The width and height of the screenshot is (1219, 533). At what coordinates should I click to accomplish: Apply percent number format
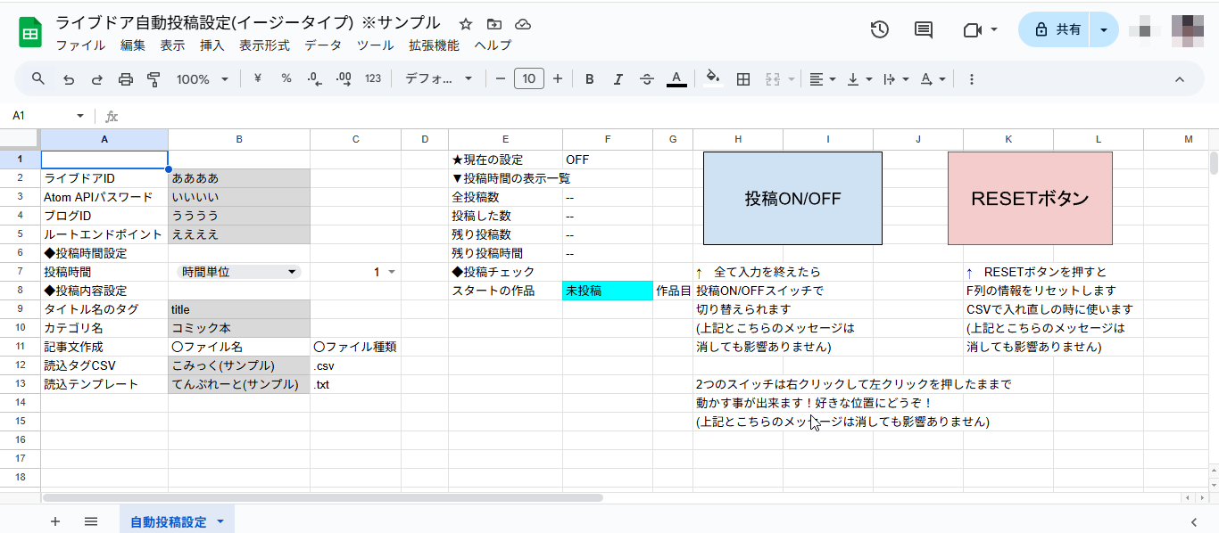[x=286, y=78]
